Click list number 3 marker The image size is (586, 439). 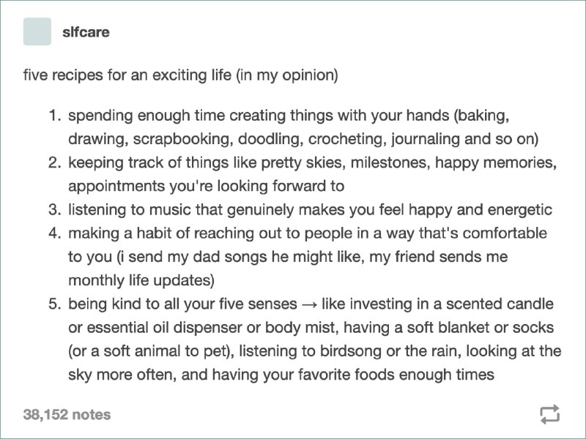[54, 209]
